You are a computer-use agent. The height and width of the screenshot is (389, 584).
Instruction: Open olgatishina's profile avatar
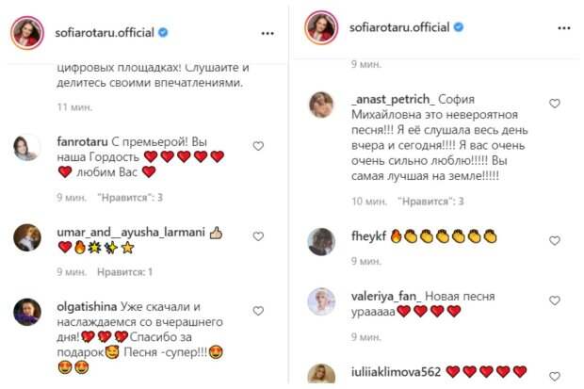pos(25,312)
